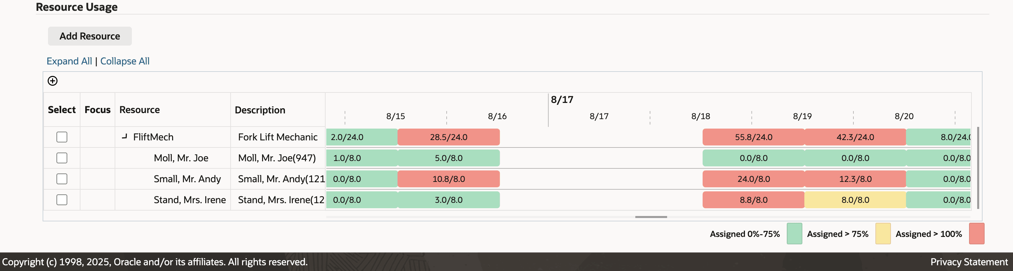Click the horizontal scrollbar below the timeline
The image size is (1013, 271).
(651, 216)
